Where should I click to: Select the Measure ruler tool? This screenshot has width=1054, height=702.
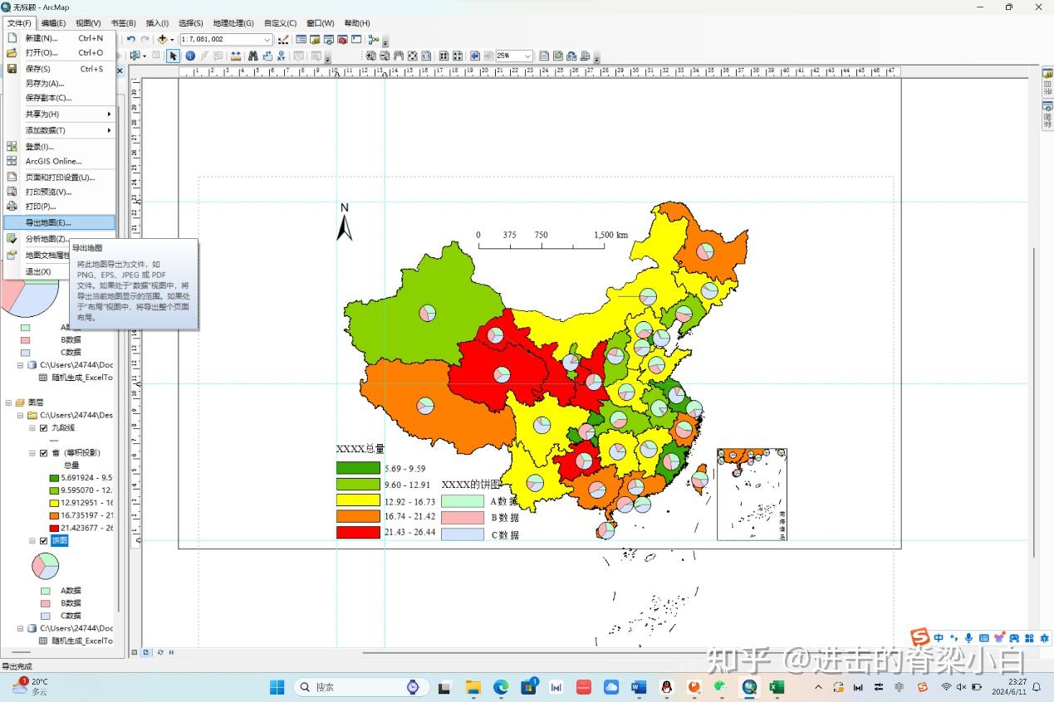[235, 56]
